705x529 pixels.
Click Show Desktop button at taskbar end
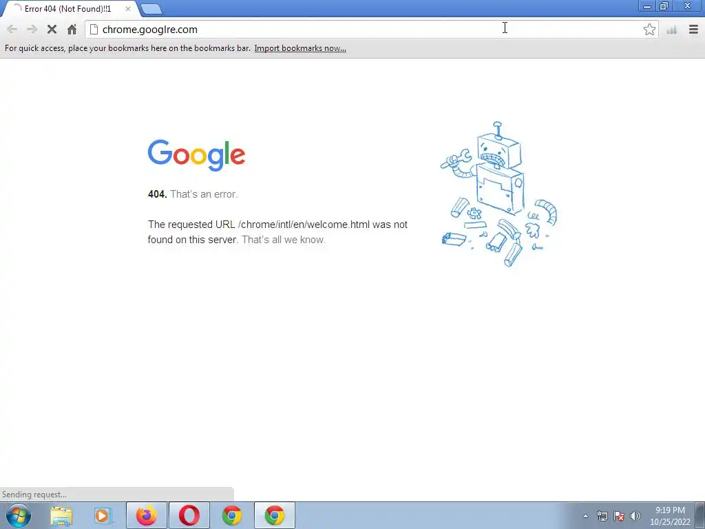pos(700,515)
